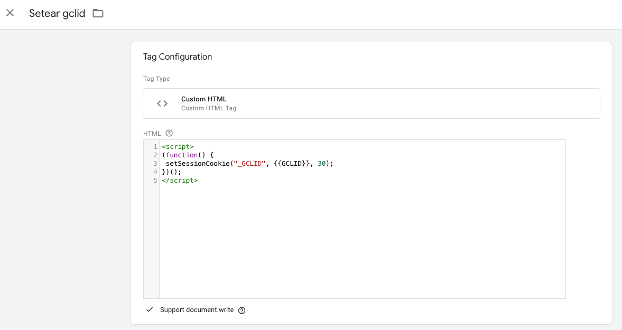Select the Custom HTML tag type box

coord(372,103)
